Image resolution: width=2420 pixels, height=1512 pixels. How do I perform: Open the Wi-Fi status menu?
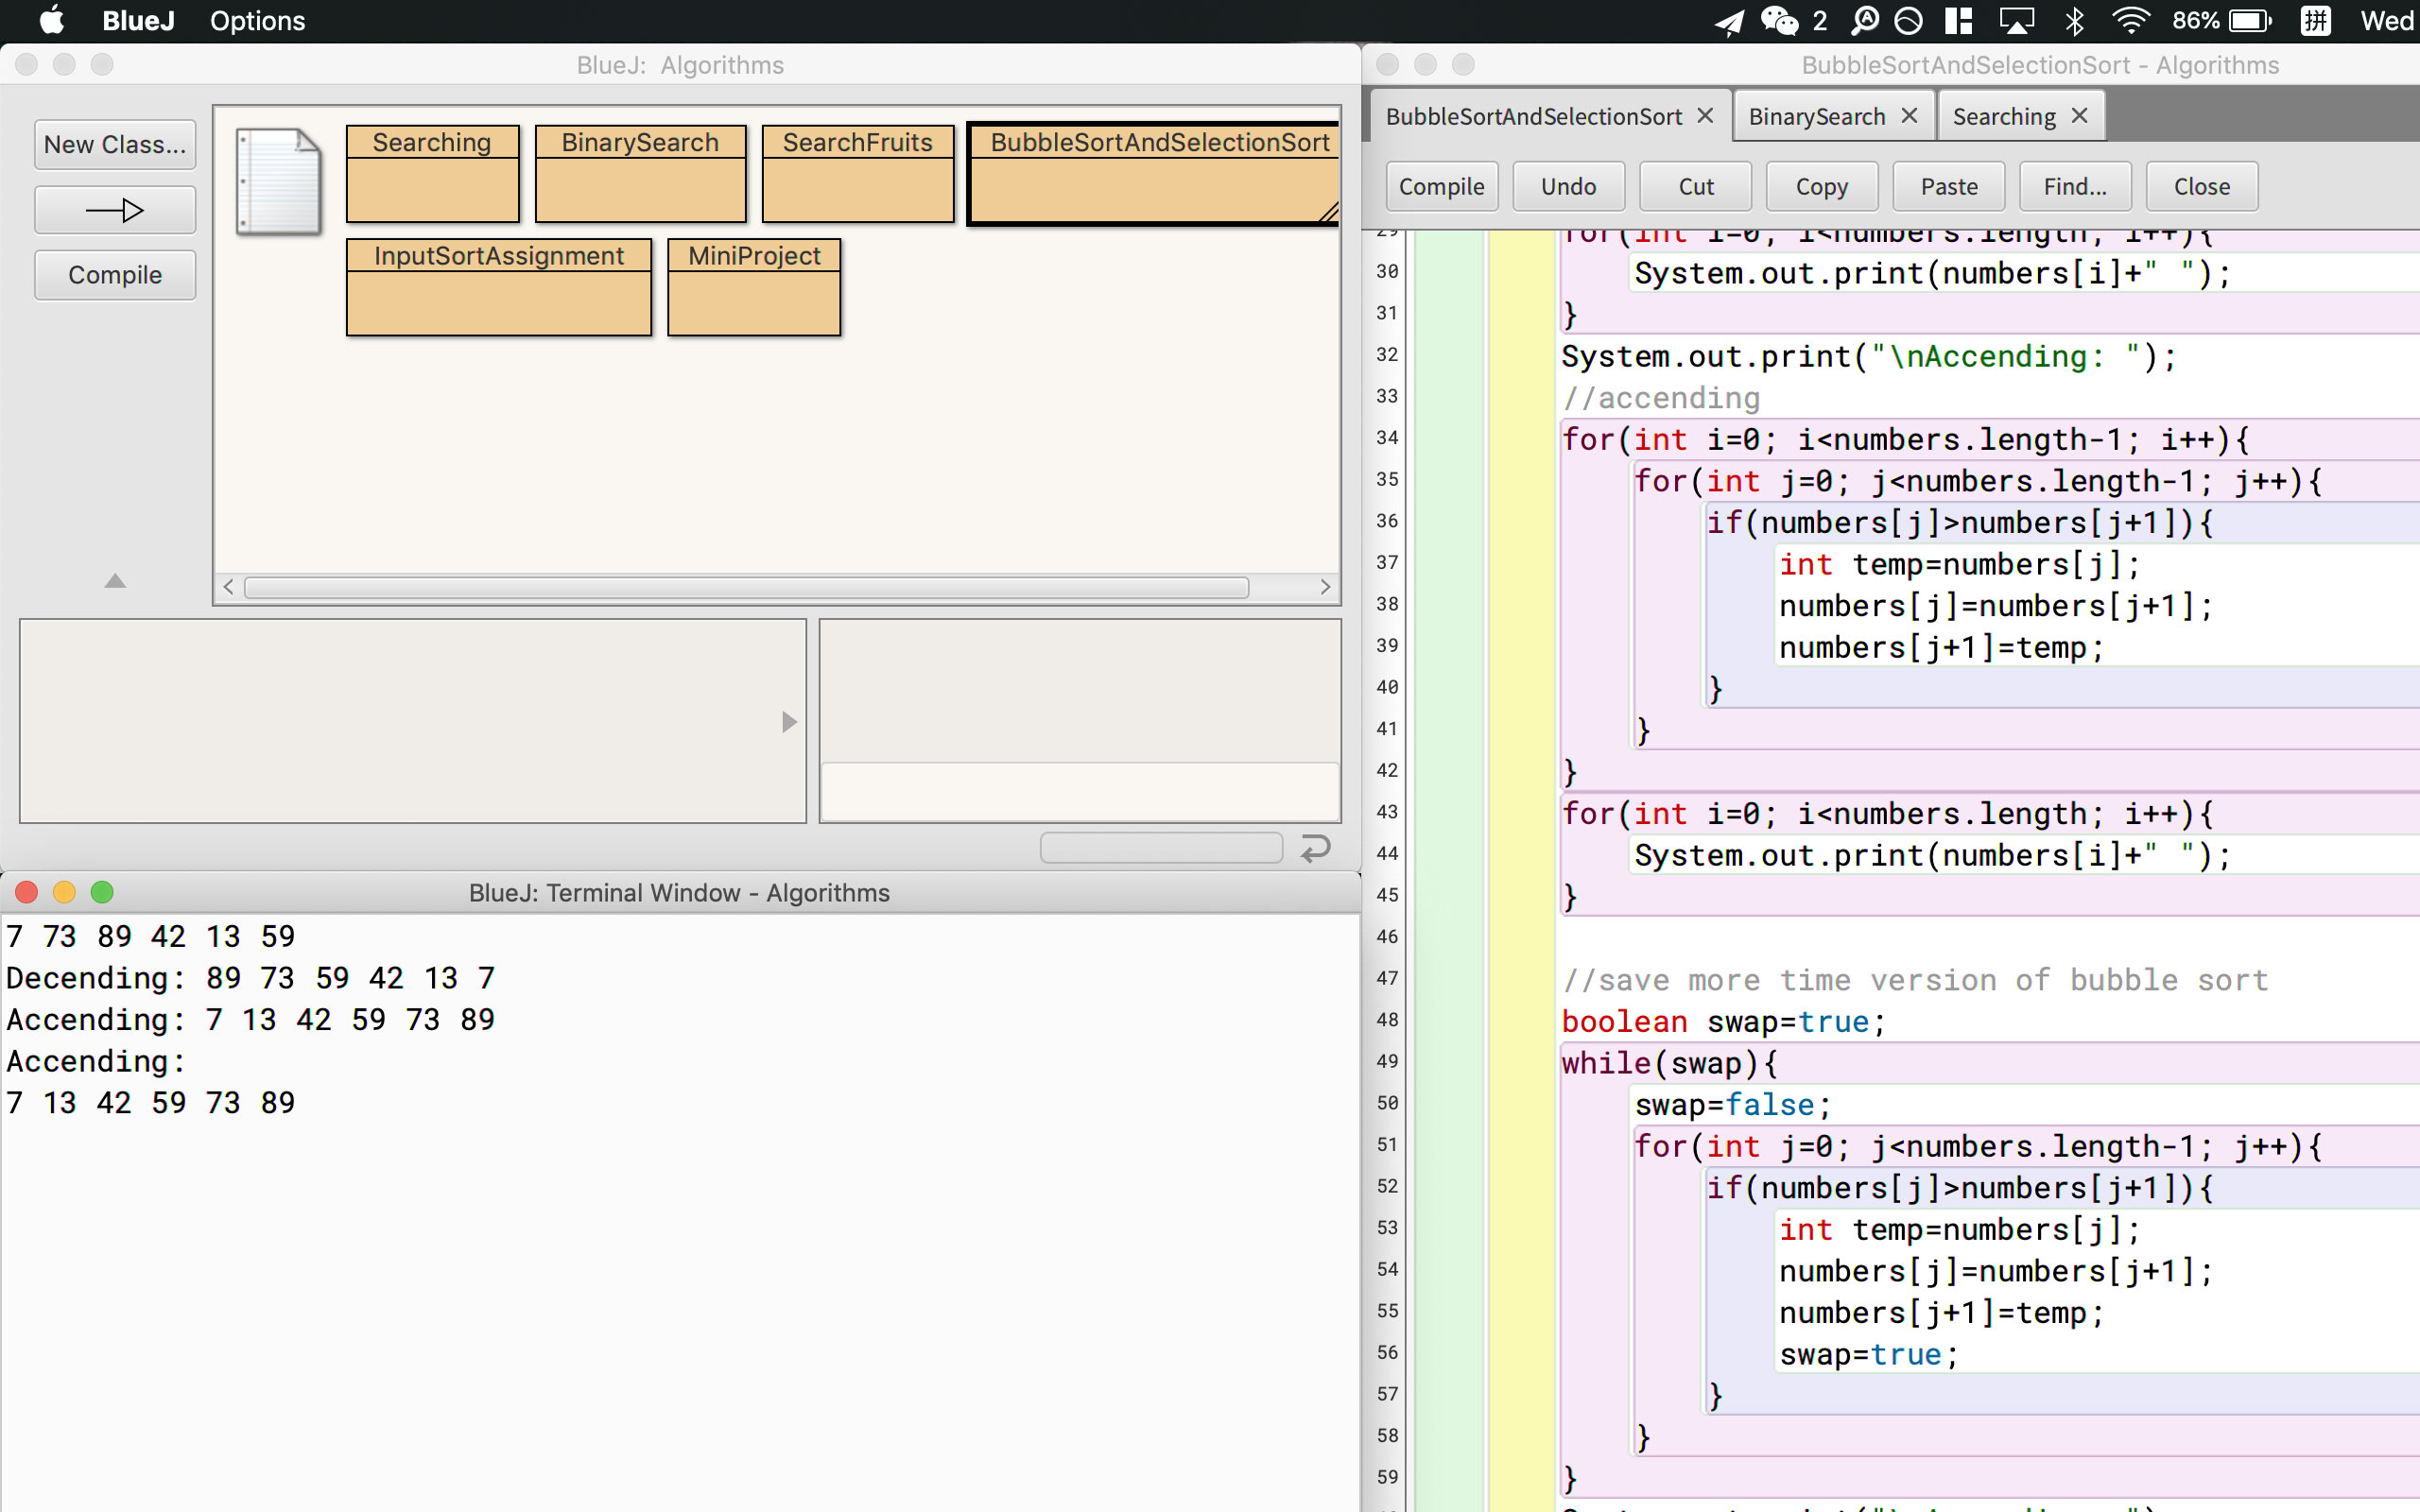(2130, 21)
